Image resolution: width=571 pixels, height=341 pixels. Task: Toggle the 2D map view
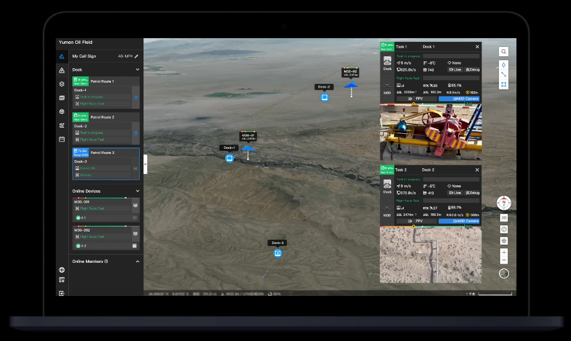pos(504,218)
